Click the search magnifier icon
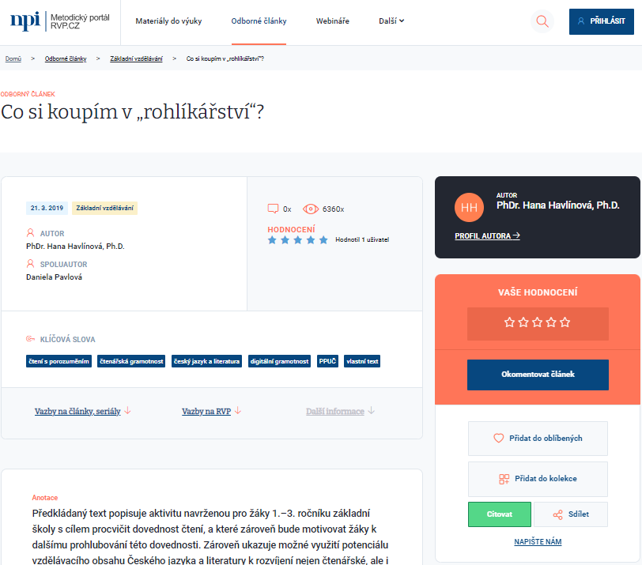 pyautogui.click(x=542, y=21)
